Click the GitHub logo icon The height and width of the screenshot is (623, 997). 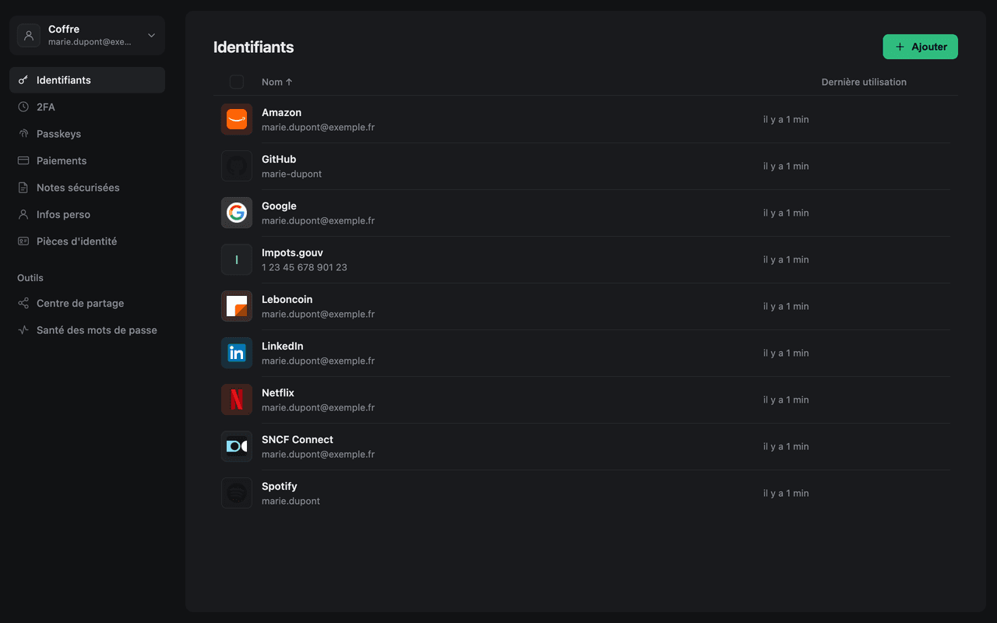coord(237,166)
